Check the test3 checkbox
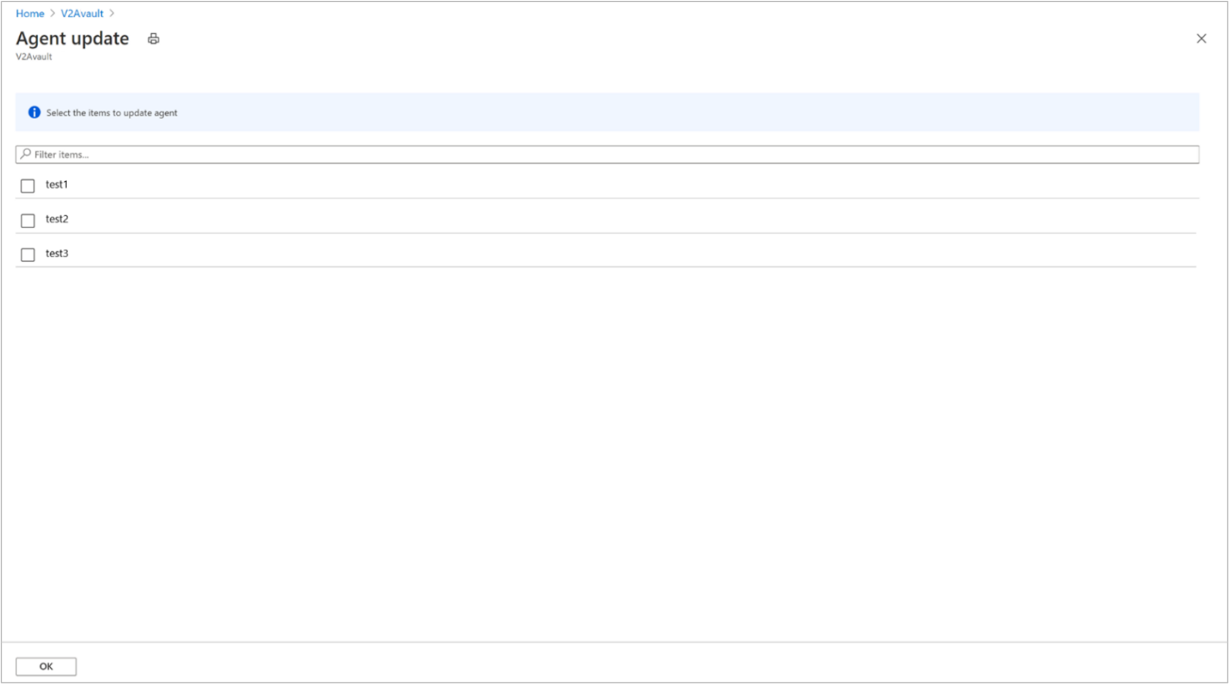The height and width of the screenshot is (684, 1229). 28,254
